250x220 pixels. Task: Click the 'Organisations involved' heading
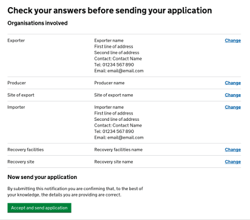(x=38, y=23)
